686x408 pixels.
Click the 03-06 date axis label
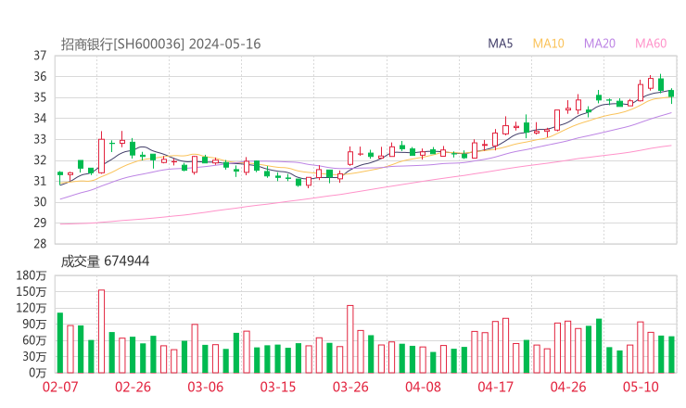pyautogui.click(x=206, y=387)
